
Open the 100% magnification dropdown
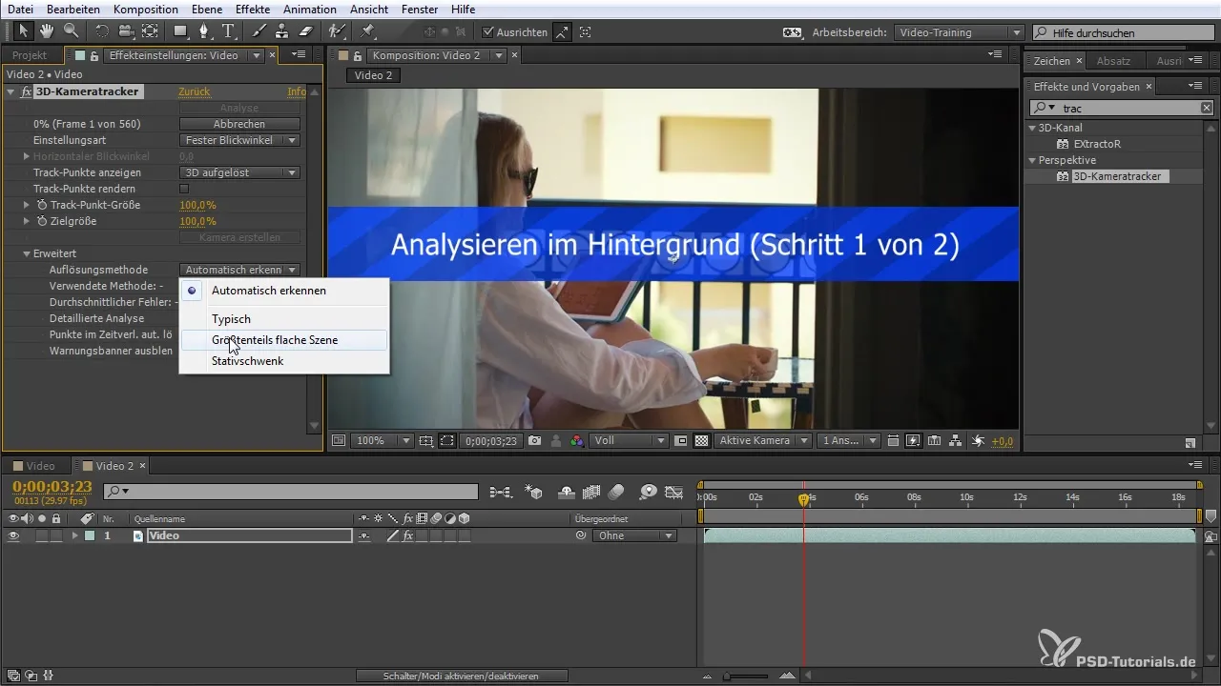tap(383, 441)
